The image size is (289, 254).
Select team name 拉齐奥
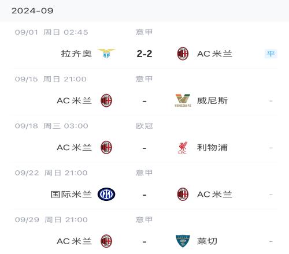coord(76,54)
